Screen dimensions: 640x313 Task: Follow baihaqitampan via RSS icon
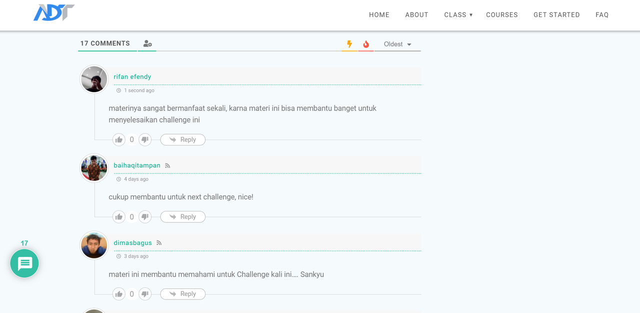pos(167,165)
